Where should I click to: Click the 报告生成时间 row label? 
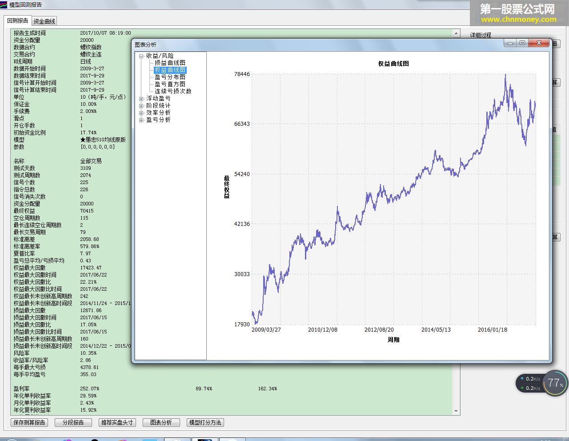(29, 33)
